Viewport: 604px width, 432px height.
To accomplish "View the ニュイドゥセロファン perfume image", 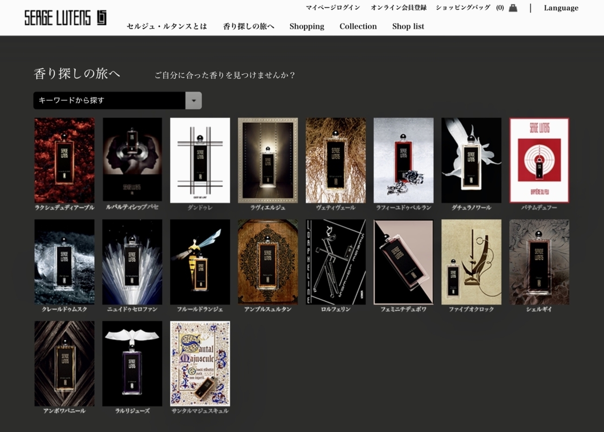I will pyautogui.click(x=132, y=262).
